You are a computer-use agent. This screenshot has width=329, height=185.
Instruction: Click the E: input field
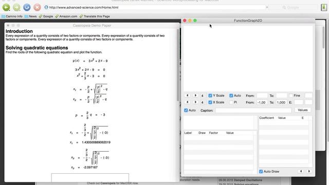point(299,102)
